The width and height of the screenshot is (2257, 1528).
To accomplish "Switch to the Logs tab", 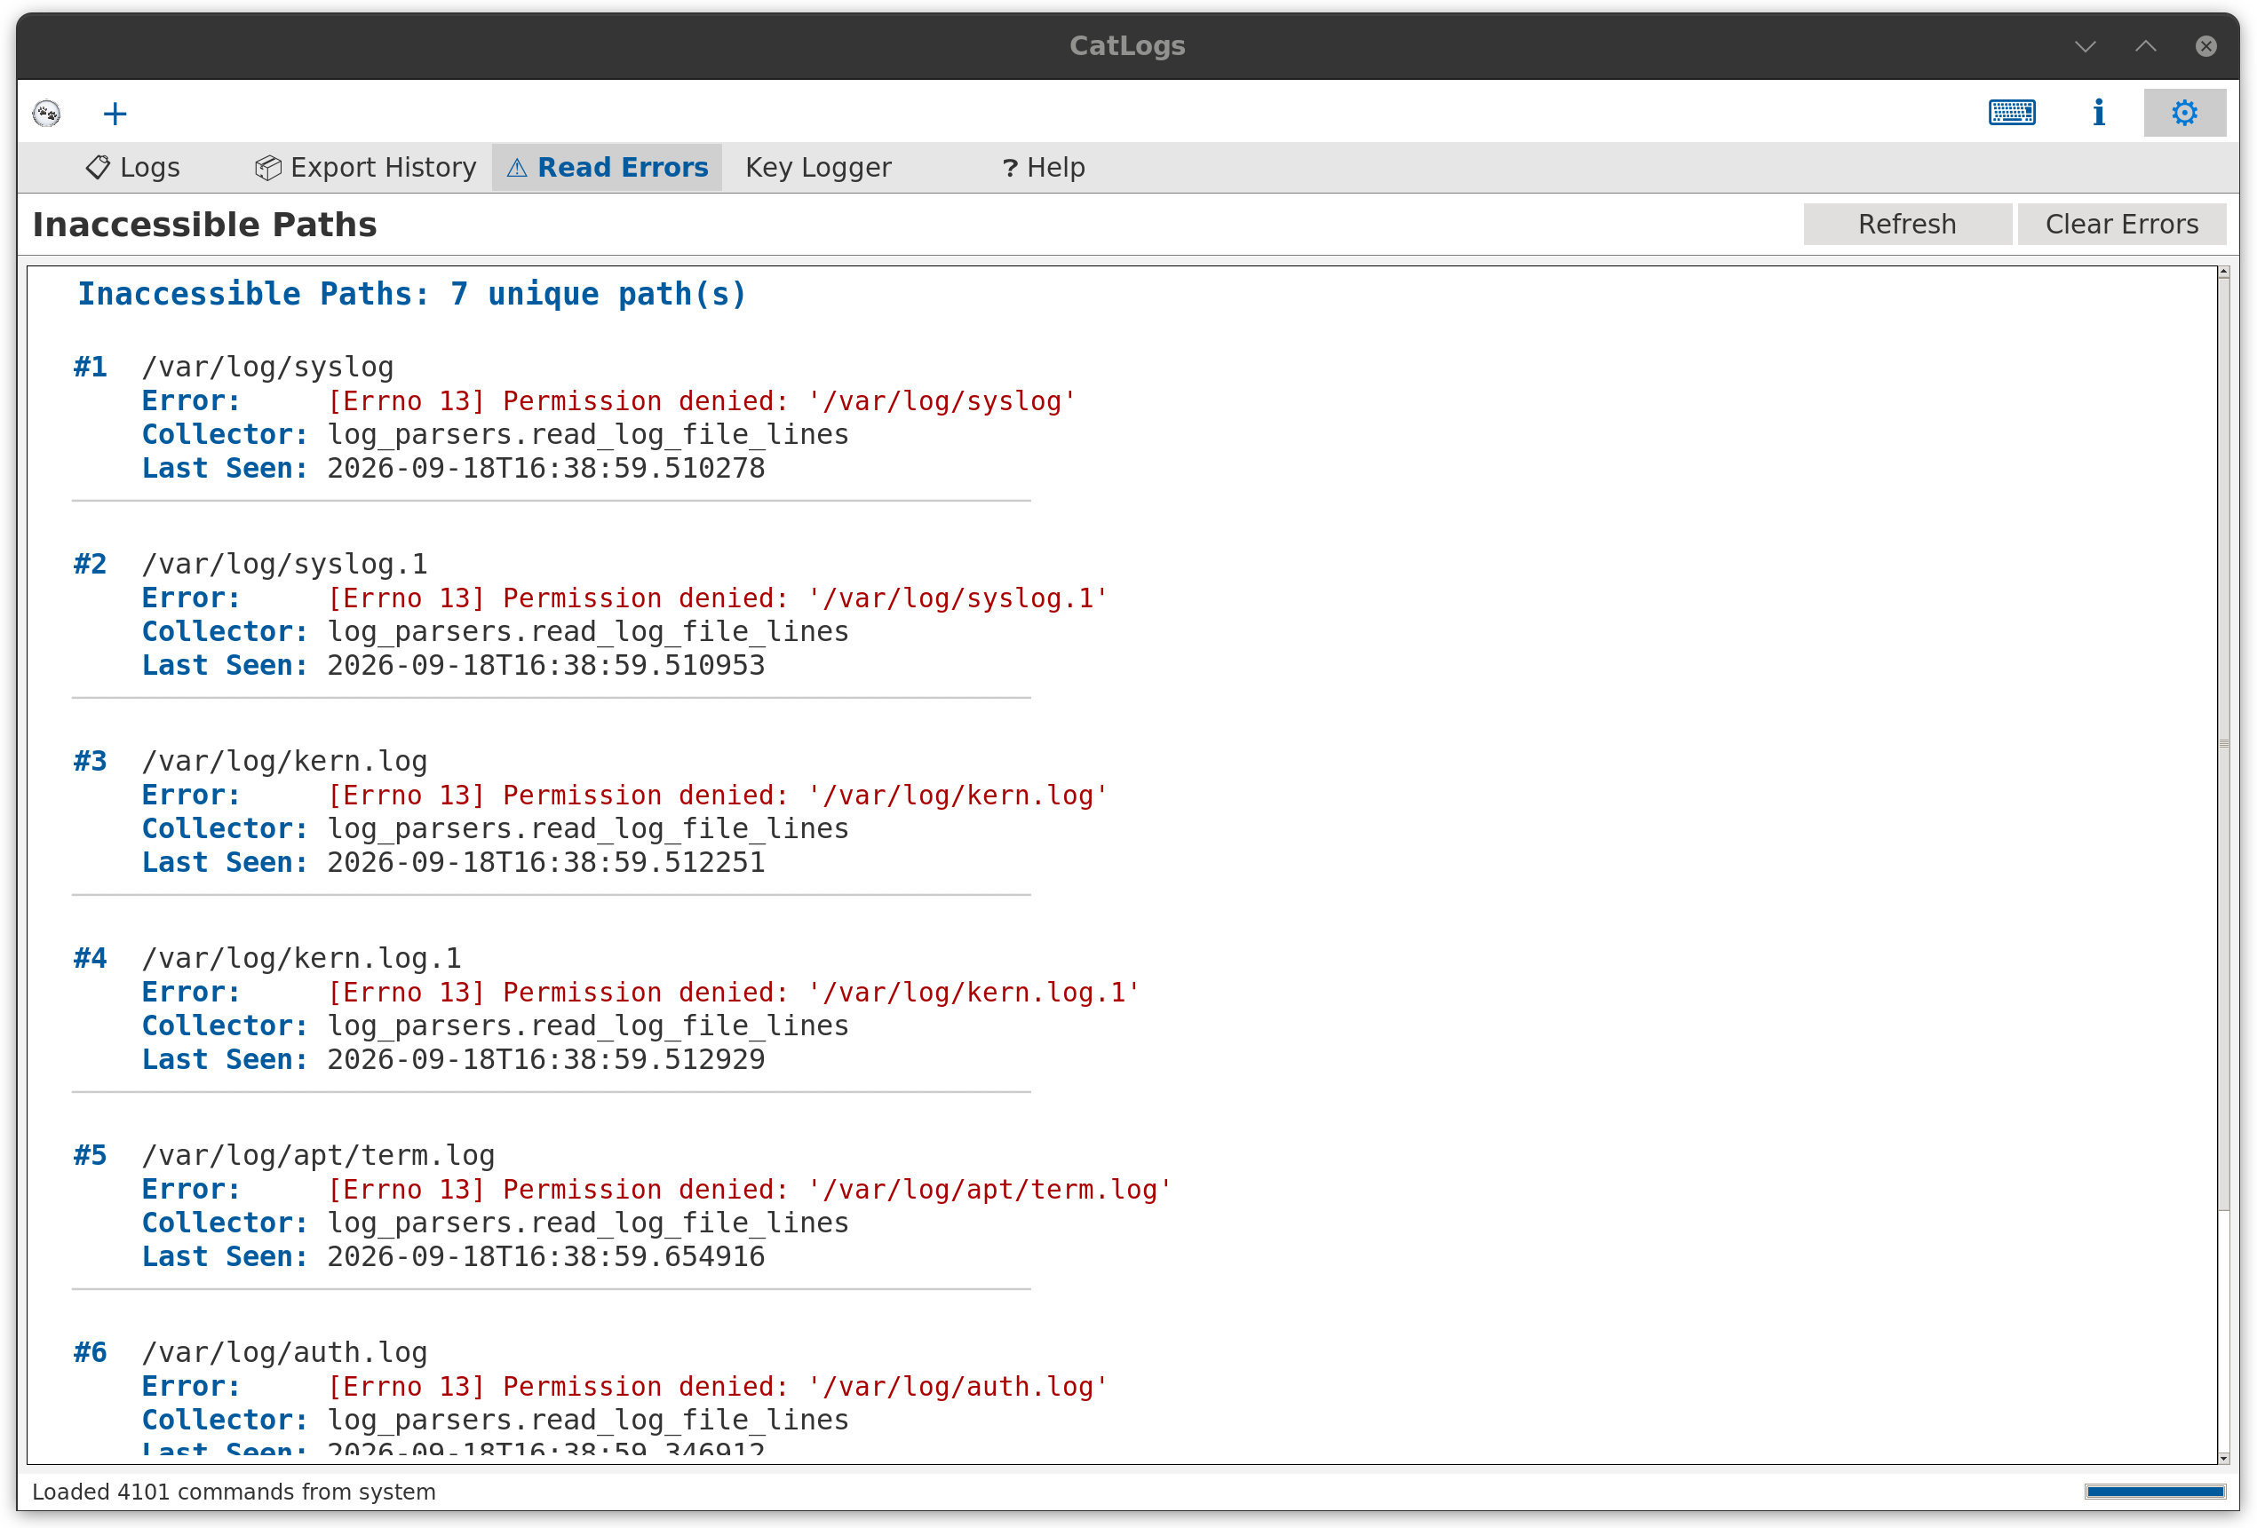I will click(133, 167).
